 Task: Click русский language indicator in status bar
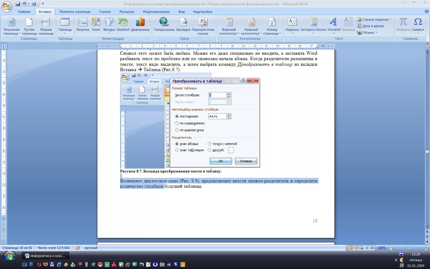(x=91, y=248)
